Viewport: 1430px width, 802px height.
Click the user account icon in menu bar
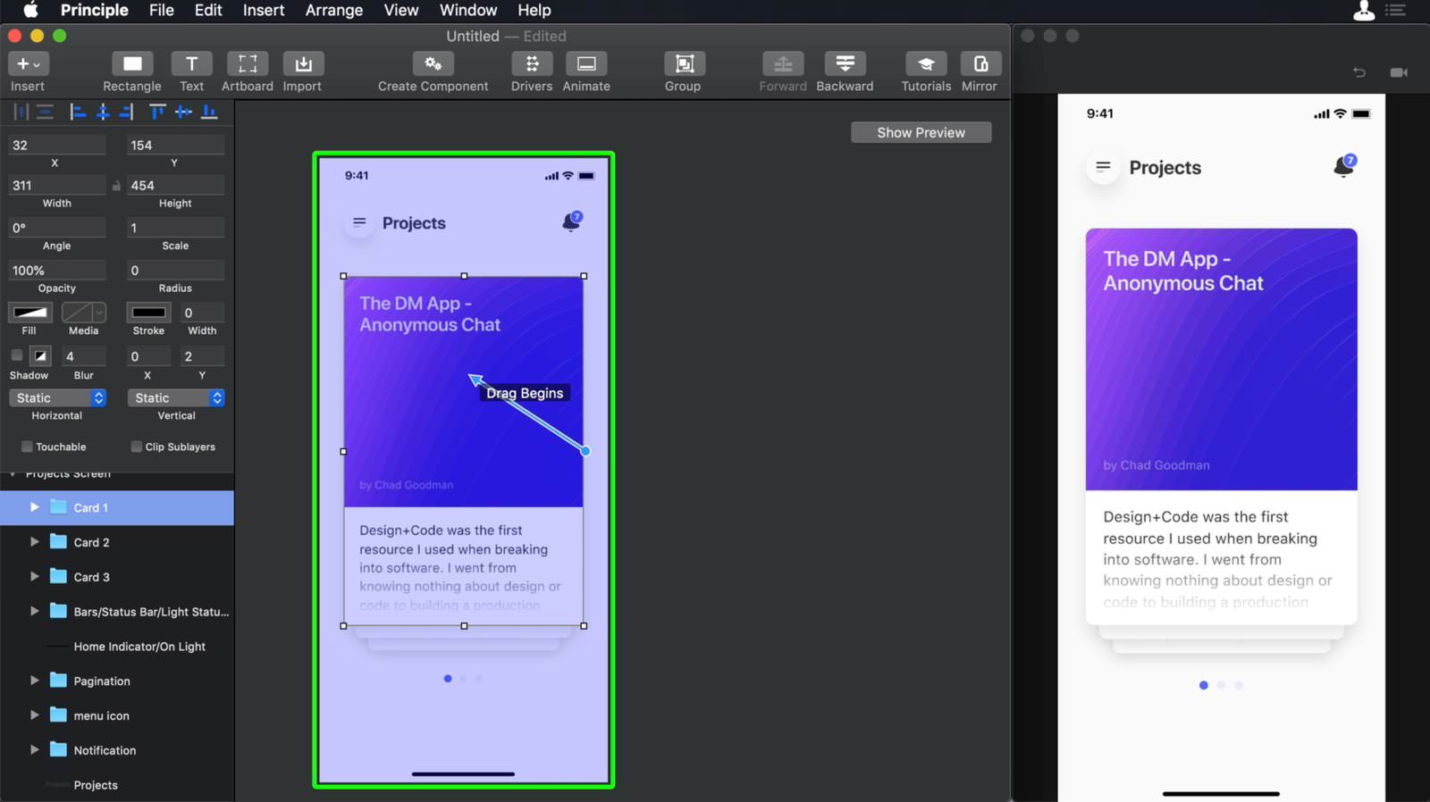point(1364,11)
